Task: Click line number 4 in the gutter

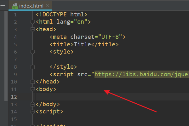Action: point(15,37)
